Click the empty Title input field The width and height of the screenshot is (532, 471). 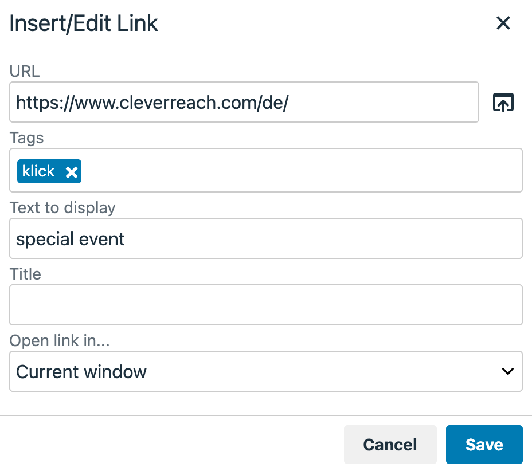coord(265,305)
